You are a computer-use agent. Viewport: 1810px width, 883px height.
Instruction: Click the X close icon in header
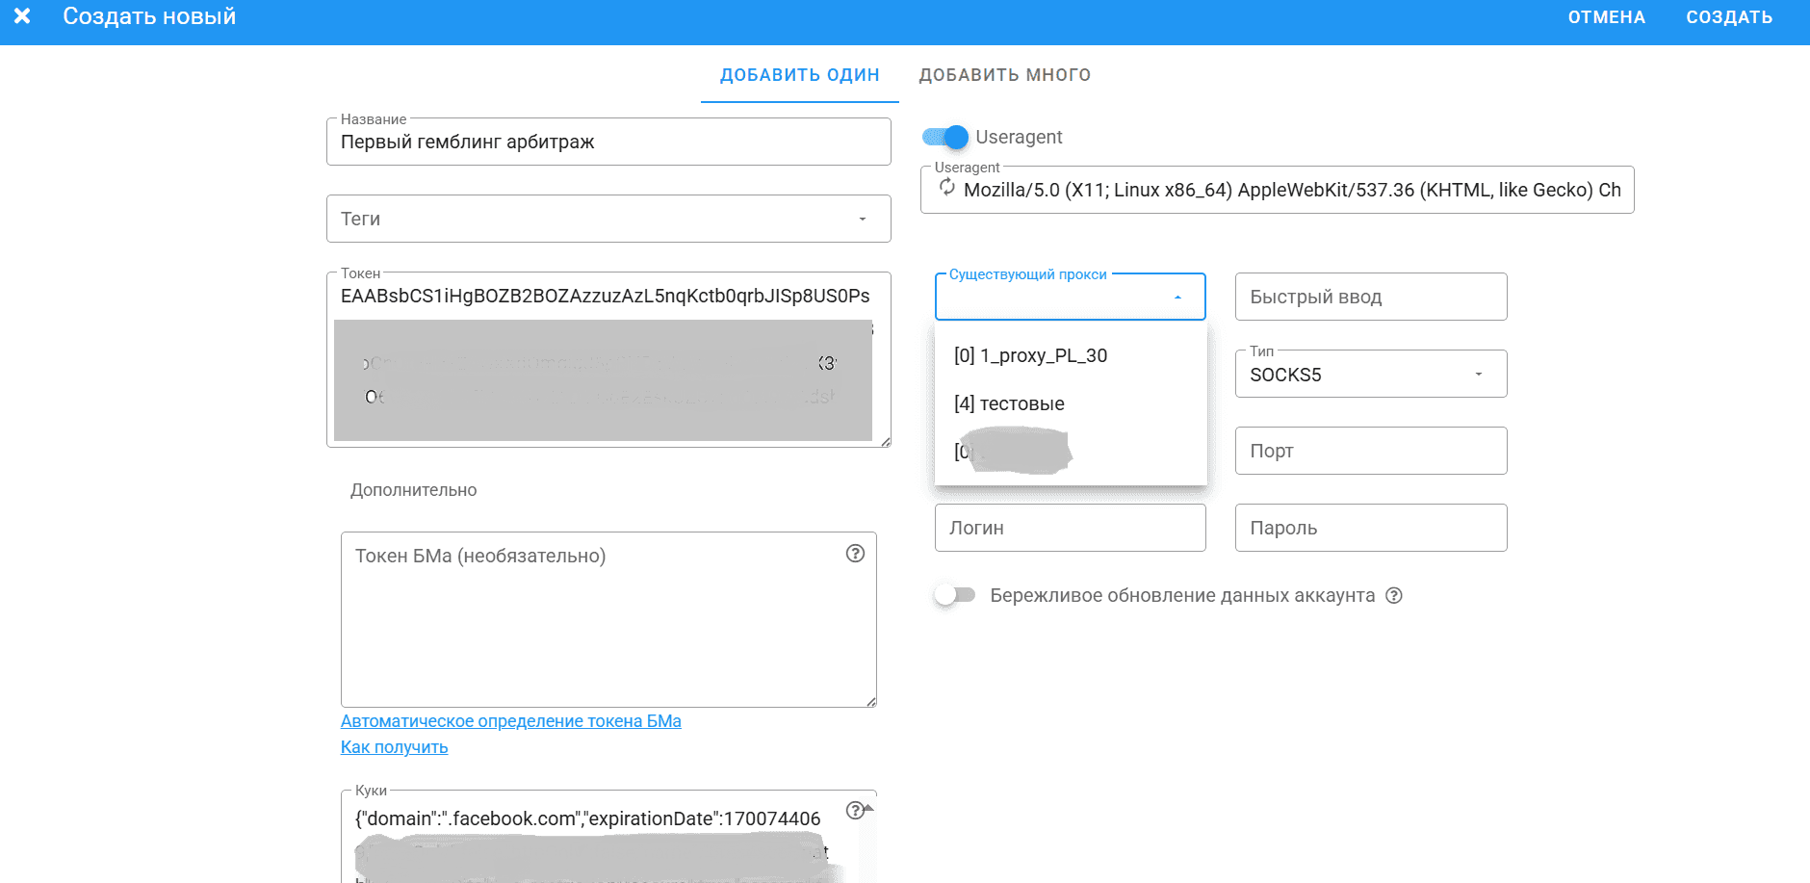tap(22, 16)
